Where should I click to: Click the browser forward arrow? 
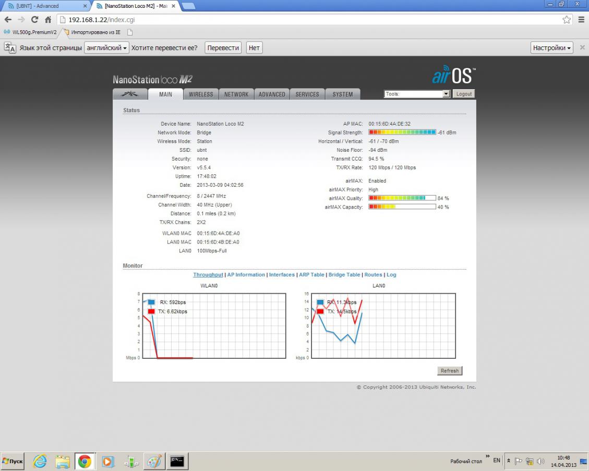point(21,19)
